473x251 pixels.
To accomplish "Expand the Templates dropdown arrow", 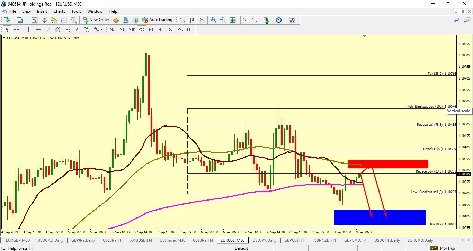I will tap(297, 20).
